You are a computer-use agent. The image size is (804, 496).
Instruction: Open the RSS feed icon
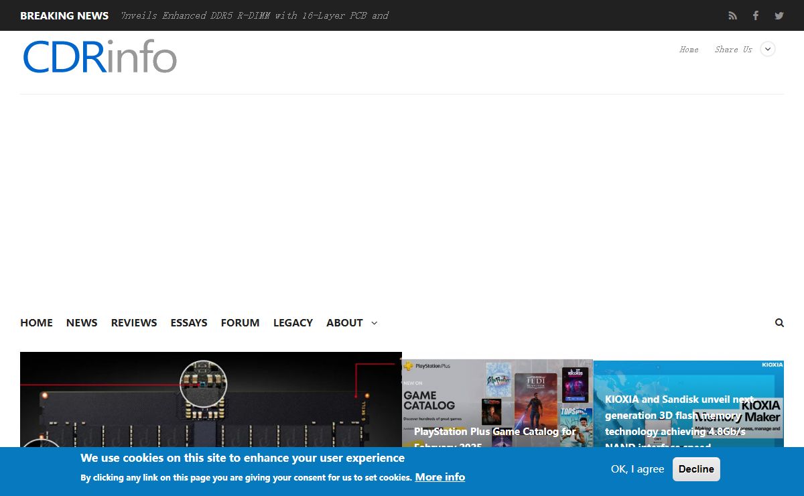tap(733, 15)
